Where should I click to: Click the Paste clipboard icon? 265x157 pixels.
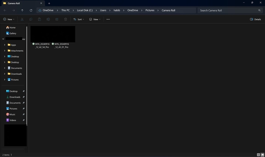pos(40,20)
